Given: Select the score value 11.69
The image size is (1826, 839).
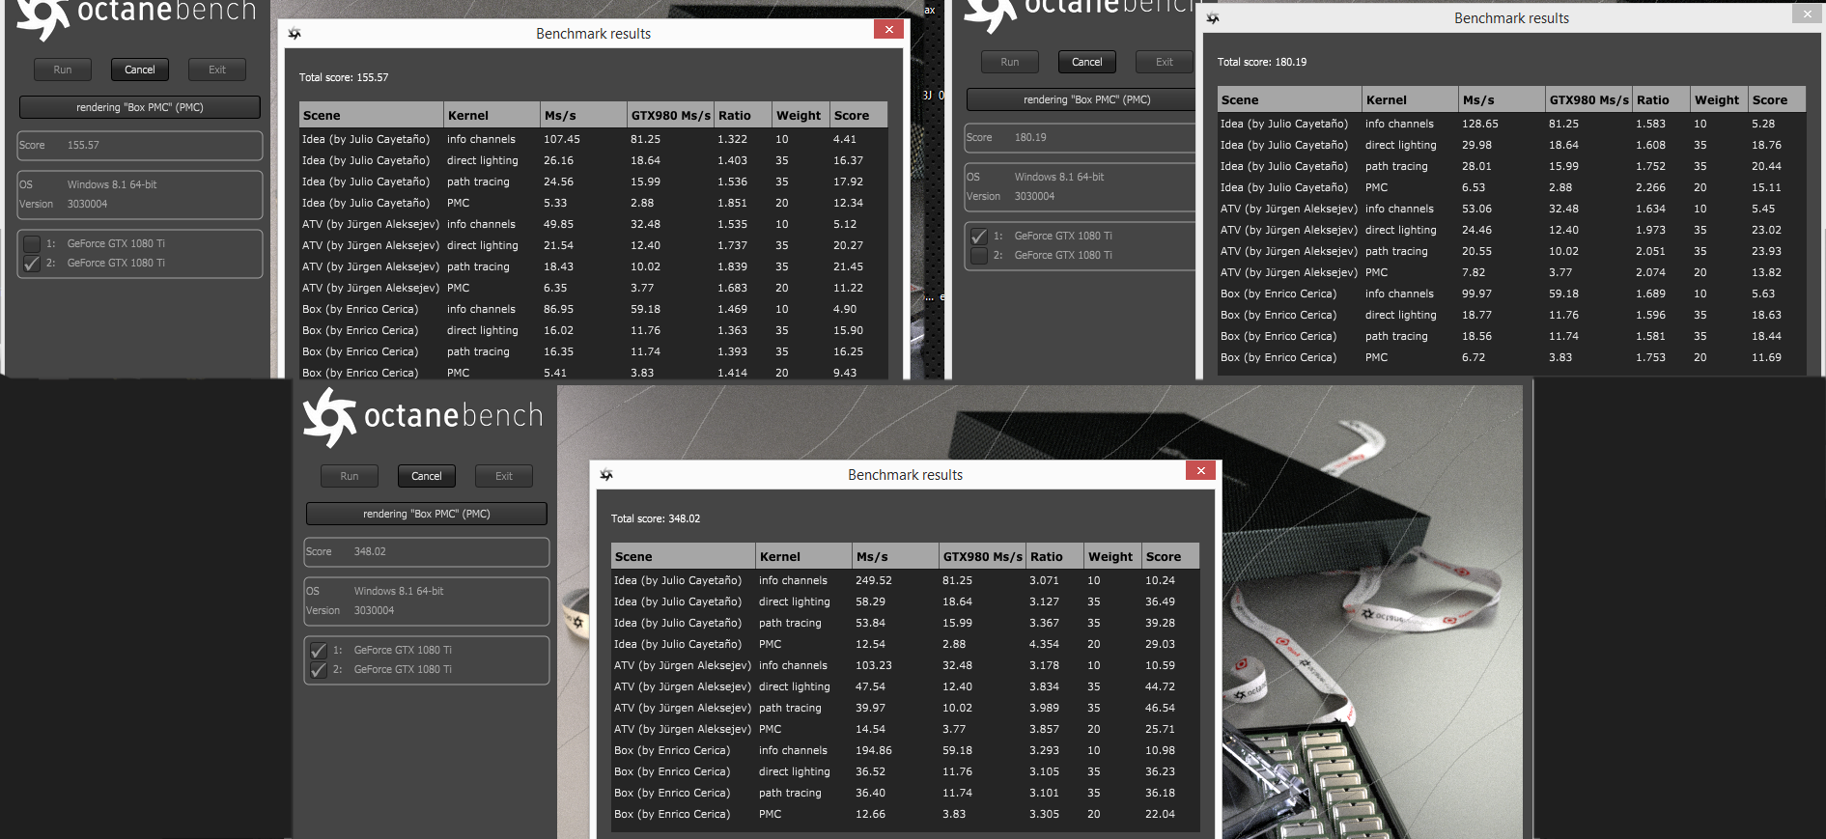Looking at the screenshot, I should click(1767, 357).
